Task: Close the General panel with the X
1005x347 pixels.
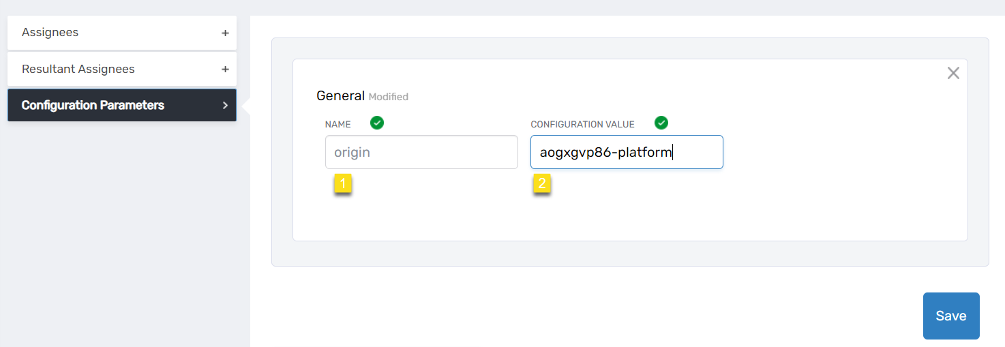Action: pos(953,73)
